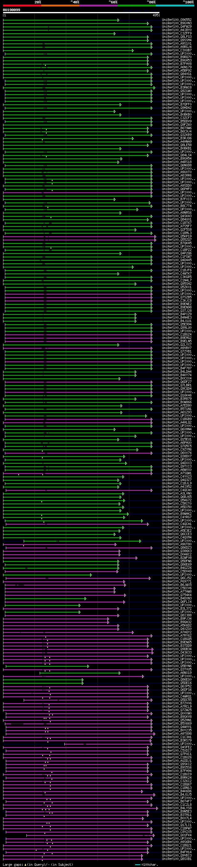Click hit label UniRef100_Q7LBR1
The height and width of the screenshot is (867, 197).
[x=177, y=385]
